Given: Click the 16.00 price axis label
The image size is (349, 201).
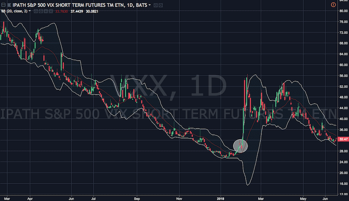Looking at the screenshot, I should pos(344,184).
